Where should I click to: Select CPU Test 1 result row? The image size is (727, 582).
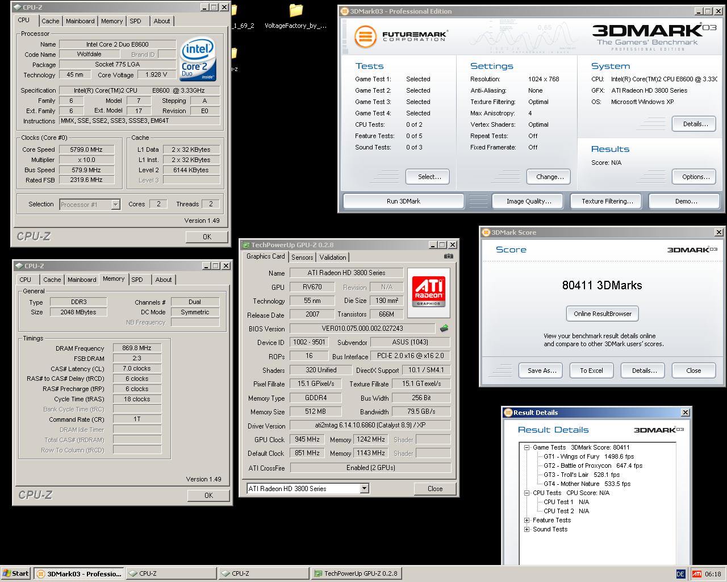pyautogui.click(x=566, y=502)
